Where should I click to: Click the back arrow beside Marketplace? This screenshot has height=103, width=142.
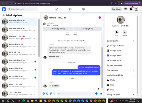coord(4,15)
